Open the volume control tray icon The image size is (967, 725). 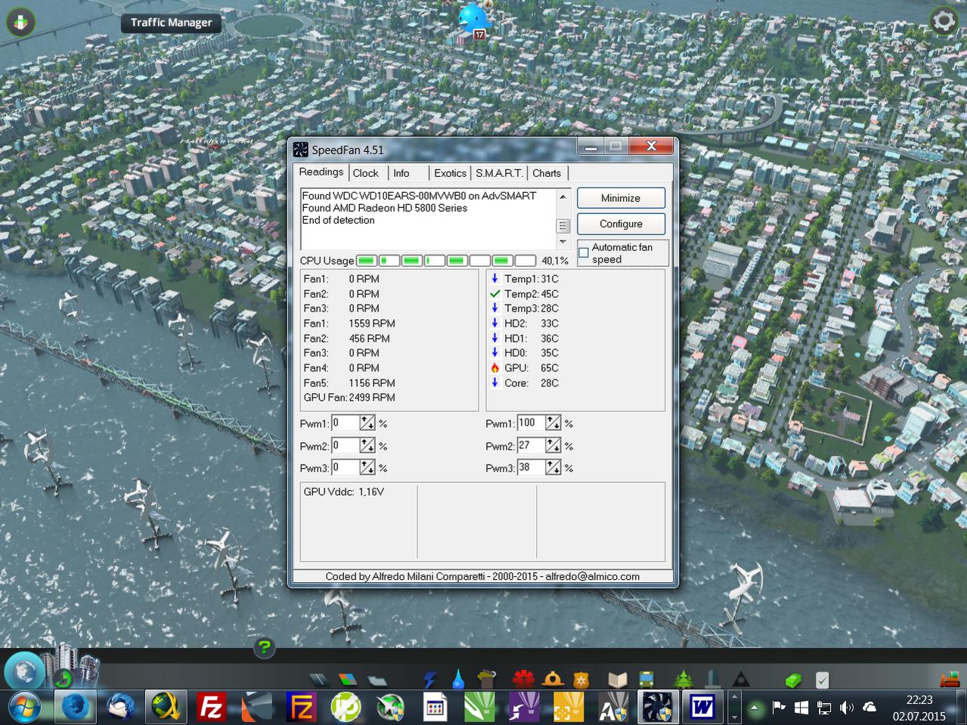click(847, 708)
